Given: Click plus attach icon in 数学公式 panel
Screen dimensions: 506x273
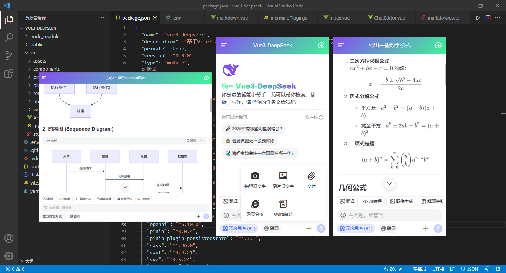Looking at the screenshot, I should coord(426,229).
